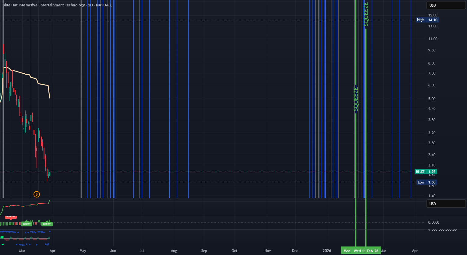Click the green Mon date label

coord(347,251)
